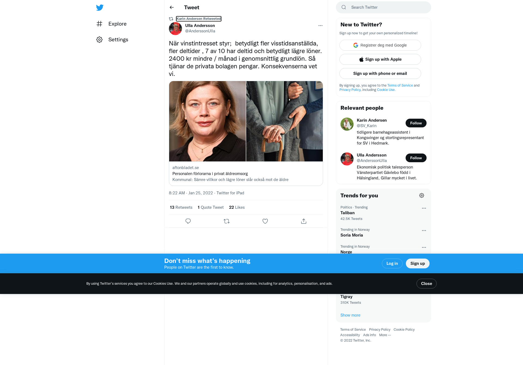
Task: Close the cookies notice banner
Action: pyautogui.click(x=427, y=284)
